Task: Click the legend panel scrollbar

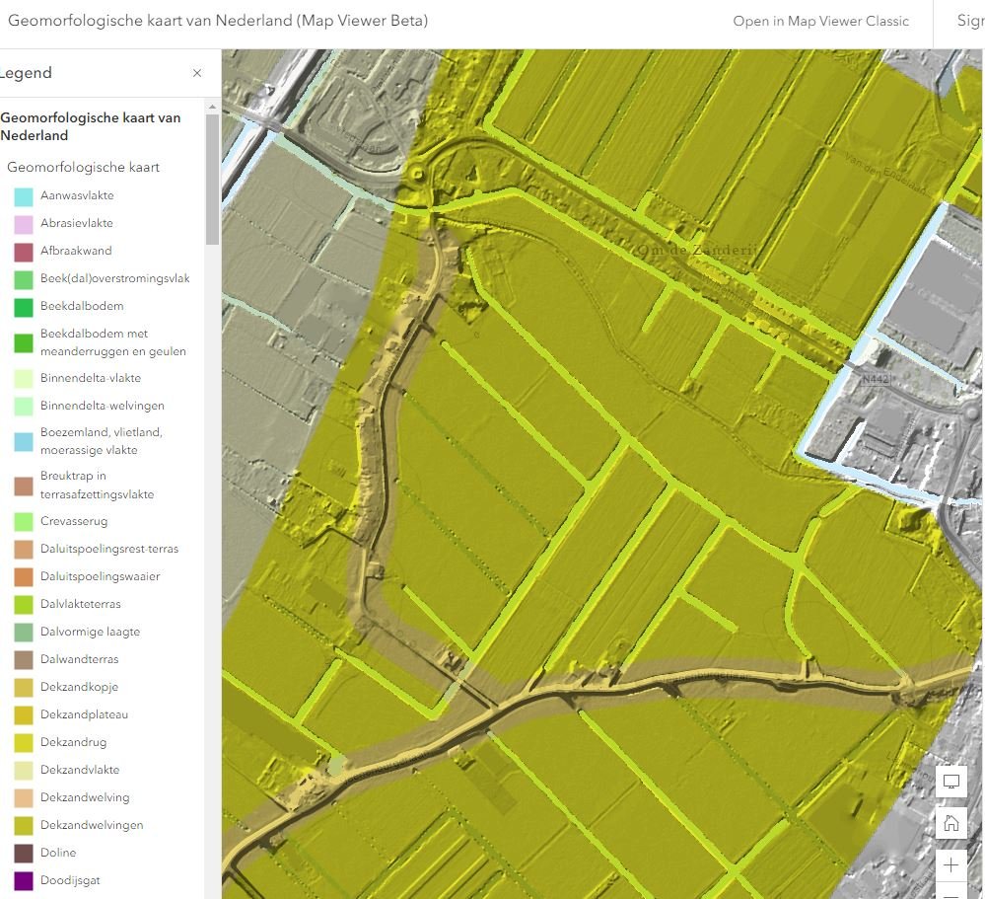Action: click(212, 179)
